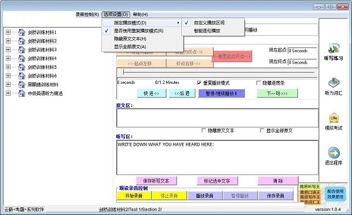The image size is (352, 215).
Task: Enable the 隐藏进度条 checkbox
Action: (x=258, y=83)
